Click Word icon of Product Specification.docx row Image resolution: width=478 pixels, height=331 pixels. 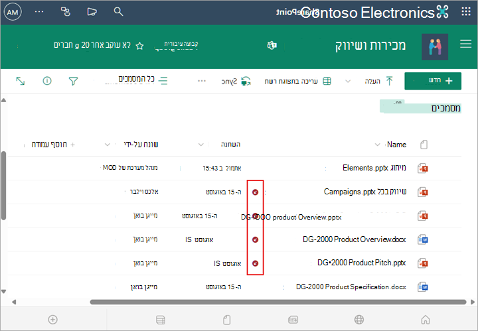[423, 287]
